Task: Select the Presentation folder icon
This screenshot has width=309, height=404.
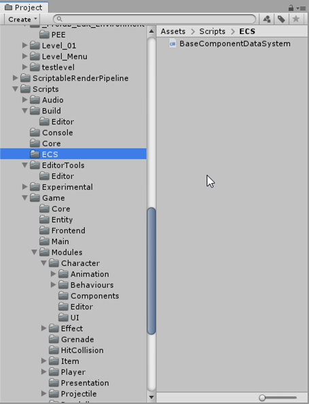Action: (x=54, y=383)
